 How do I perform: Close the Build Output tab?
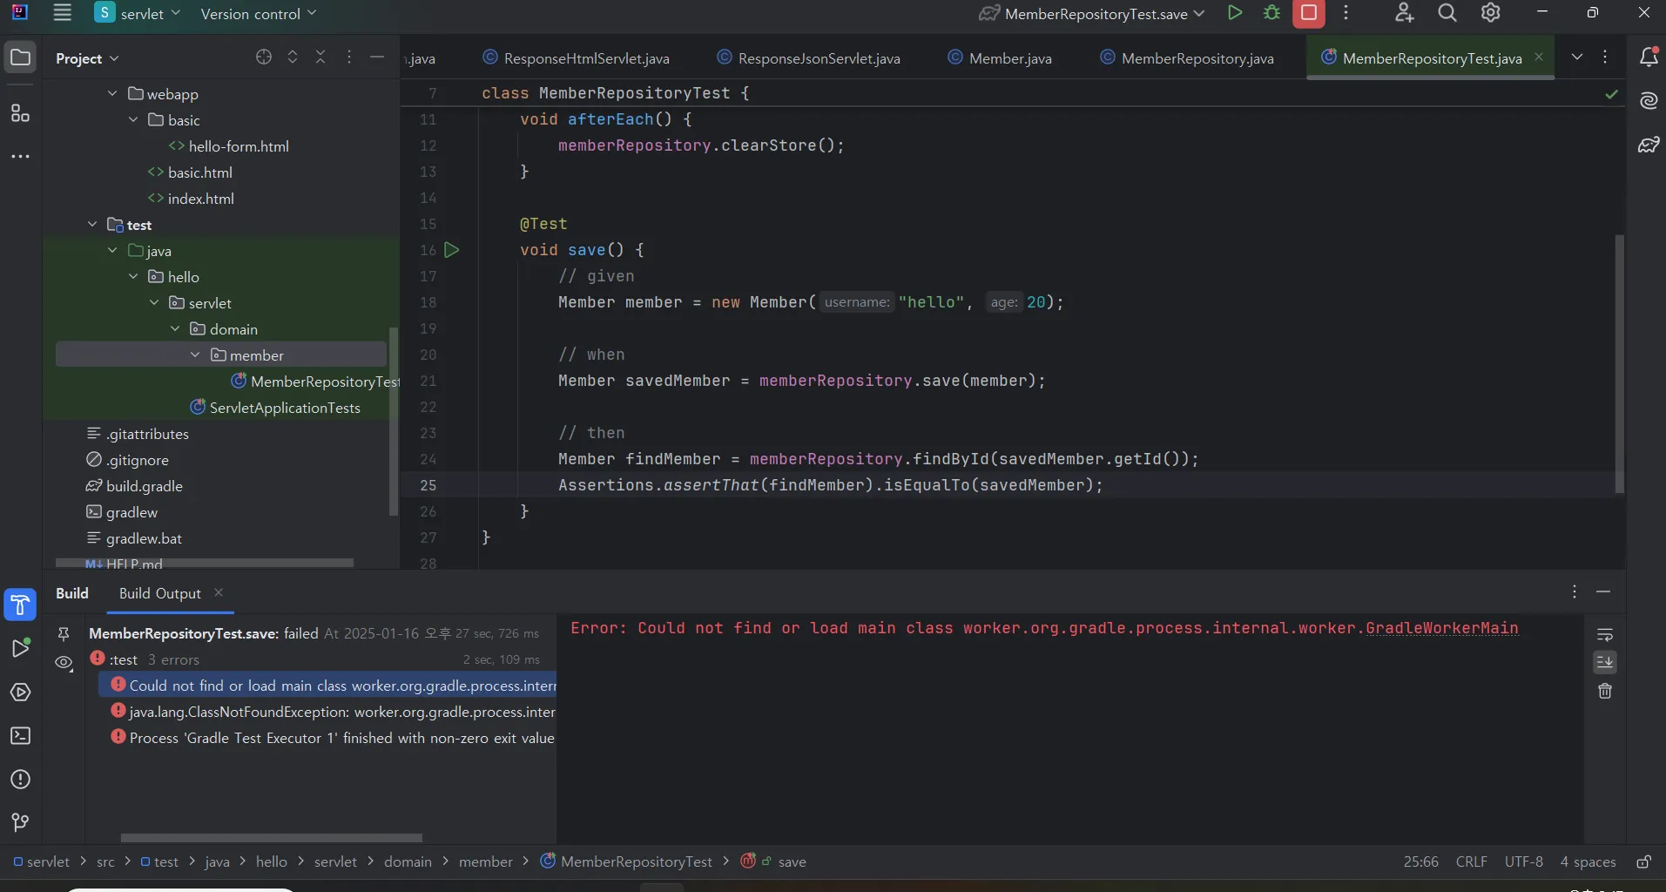[219, 592]
